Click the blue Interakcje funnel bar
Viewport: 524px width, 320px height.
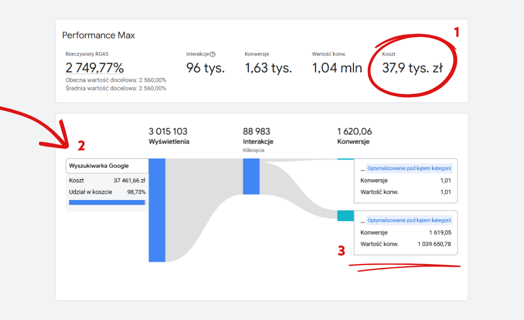coord(251,176)
